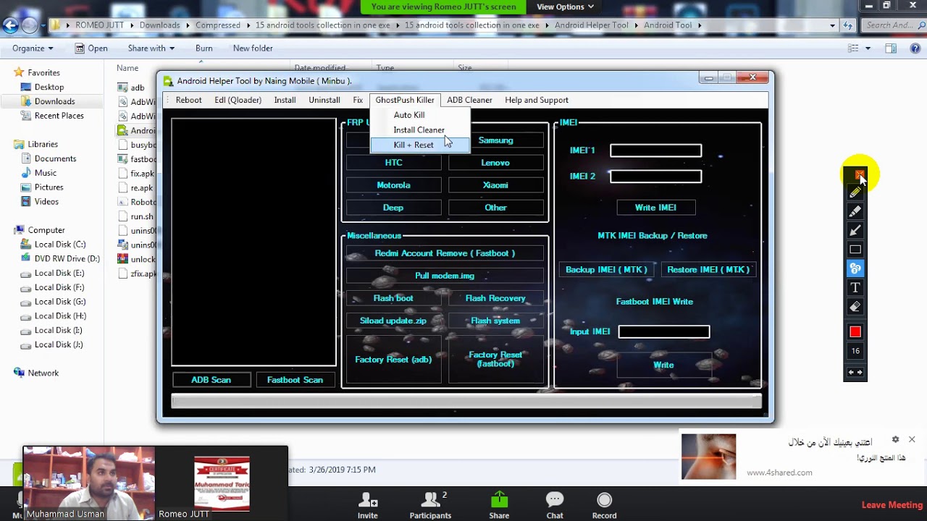Viewport: 927px width, 521px height.
Task: Focus the IMEI 2 input field
Action: tap(655, 177)
